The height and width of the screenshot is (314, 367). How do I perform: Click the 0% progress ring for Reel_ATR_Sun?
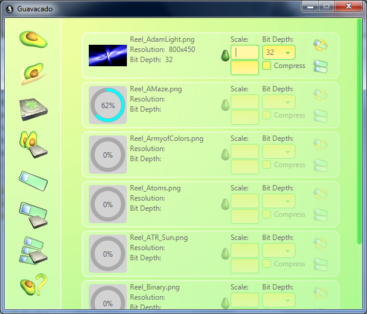tap(108, 254)
